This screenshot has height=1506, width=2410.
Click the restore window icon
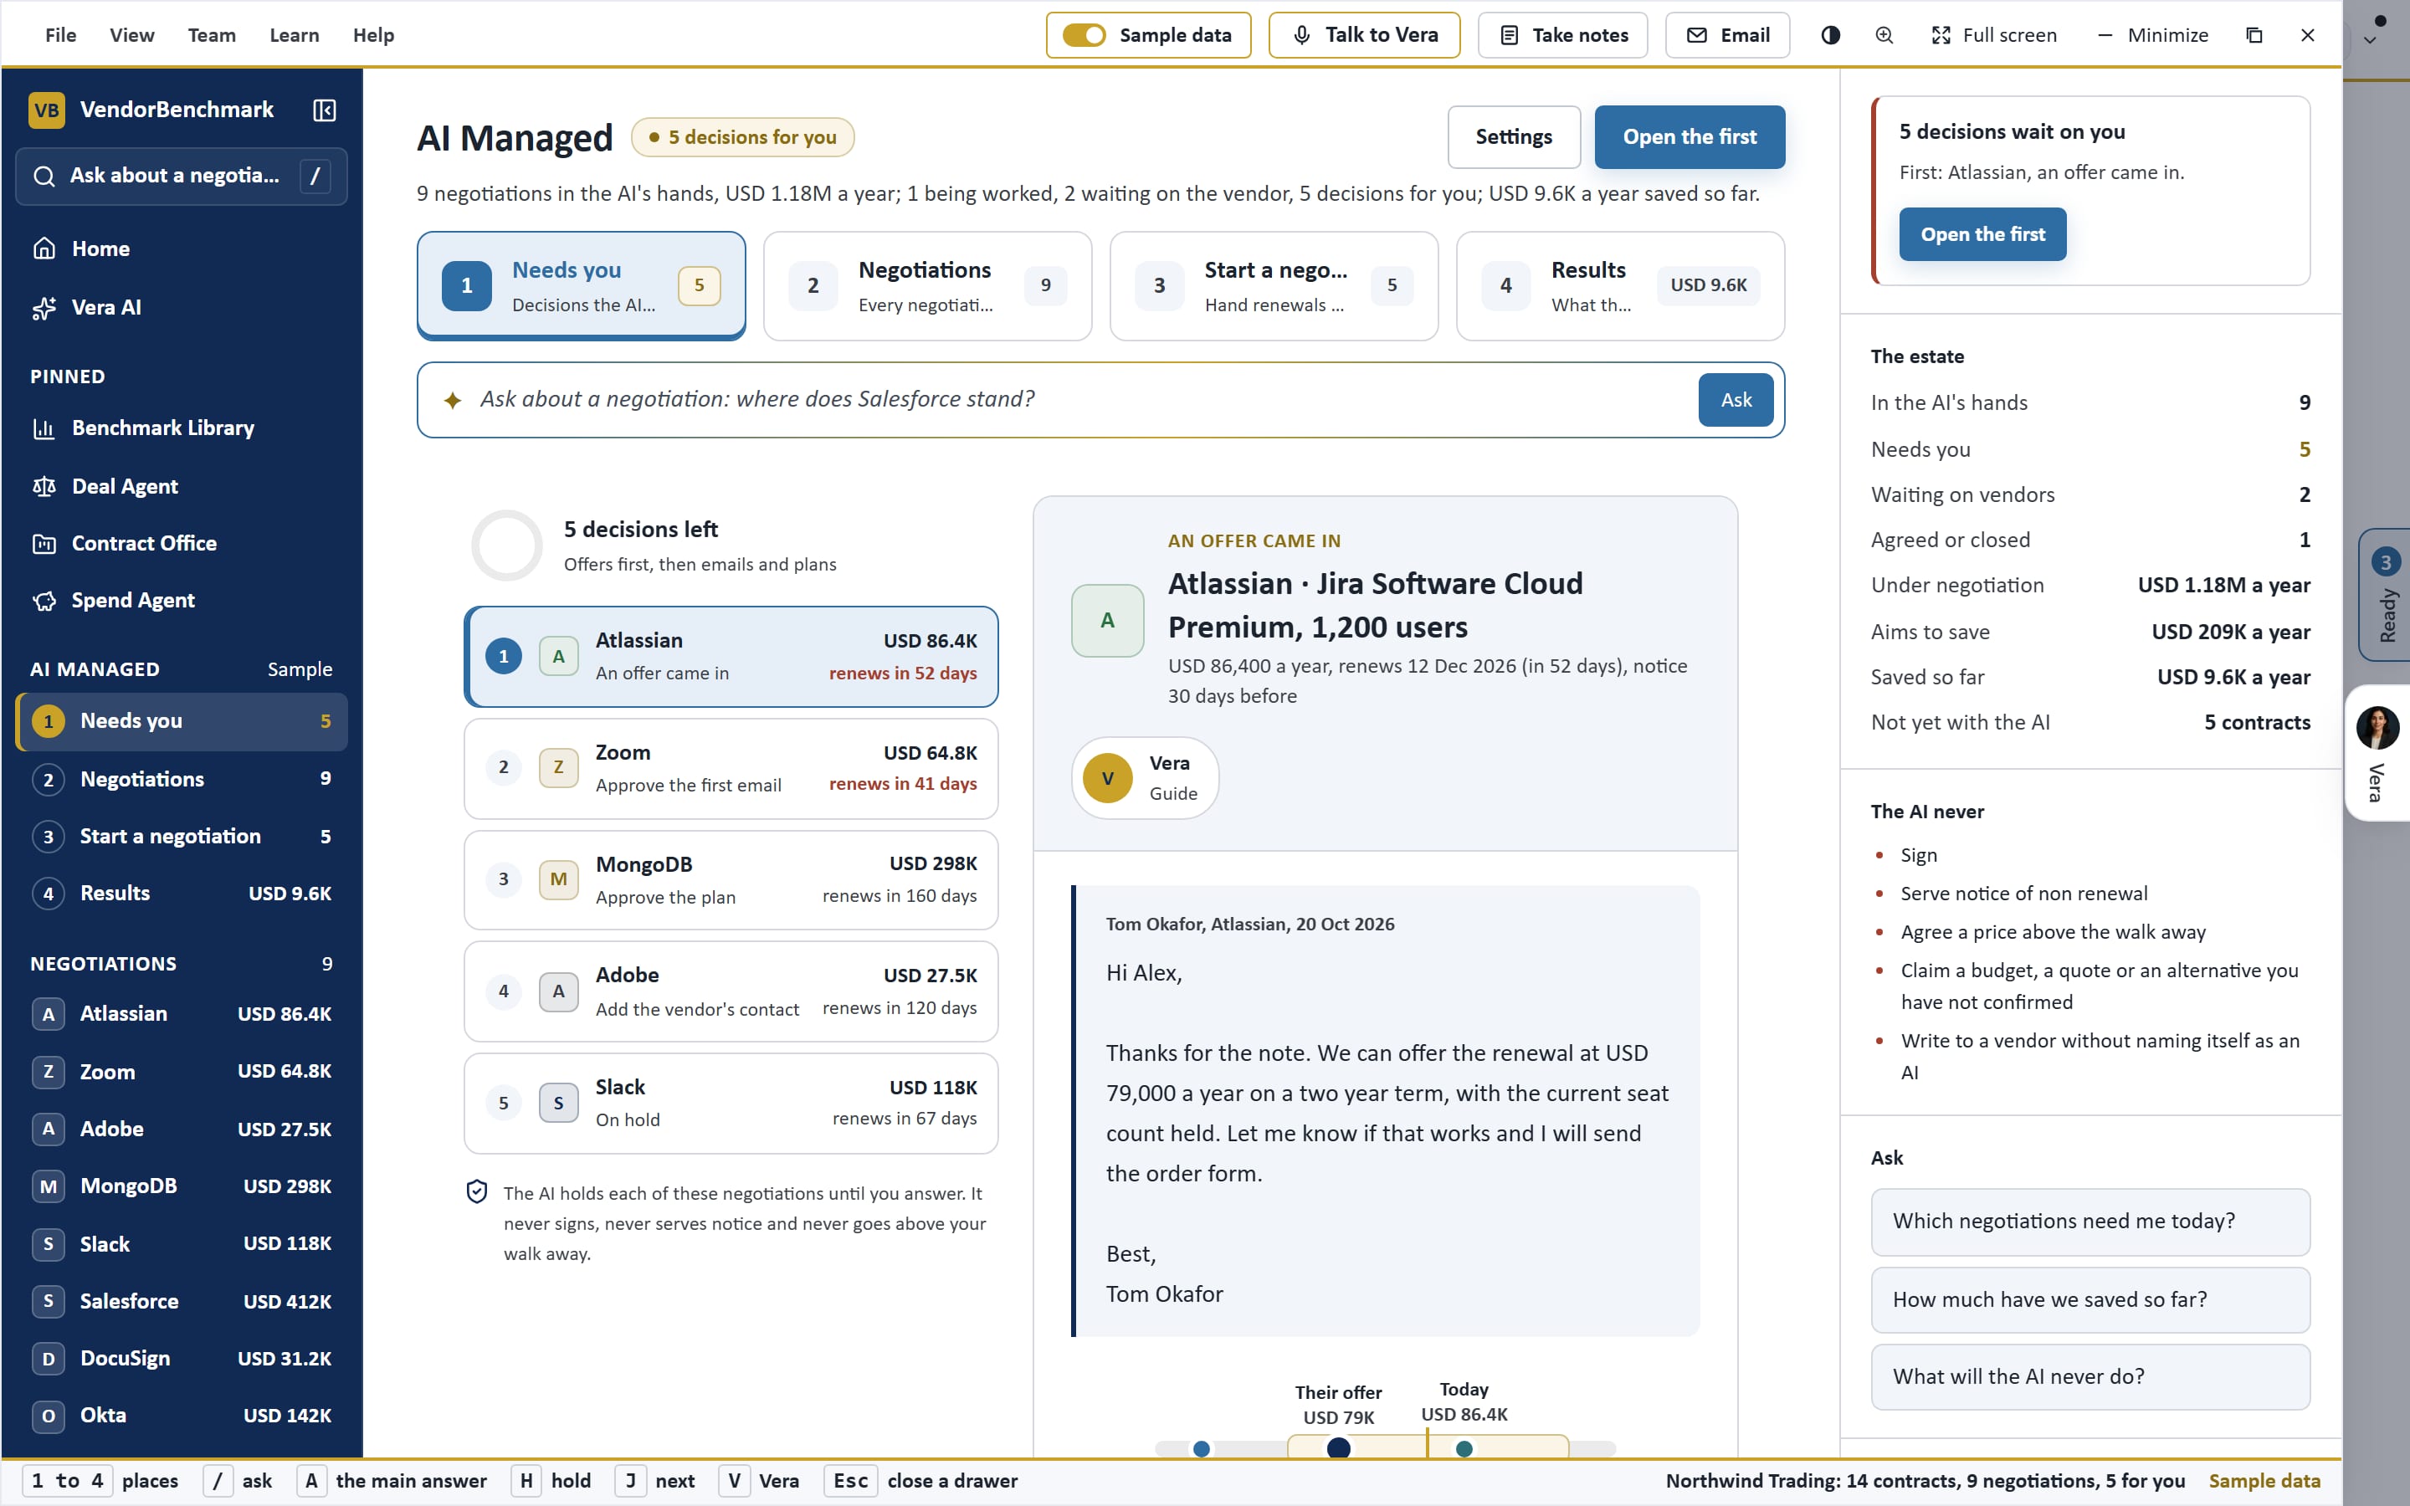pos(2254,35)
